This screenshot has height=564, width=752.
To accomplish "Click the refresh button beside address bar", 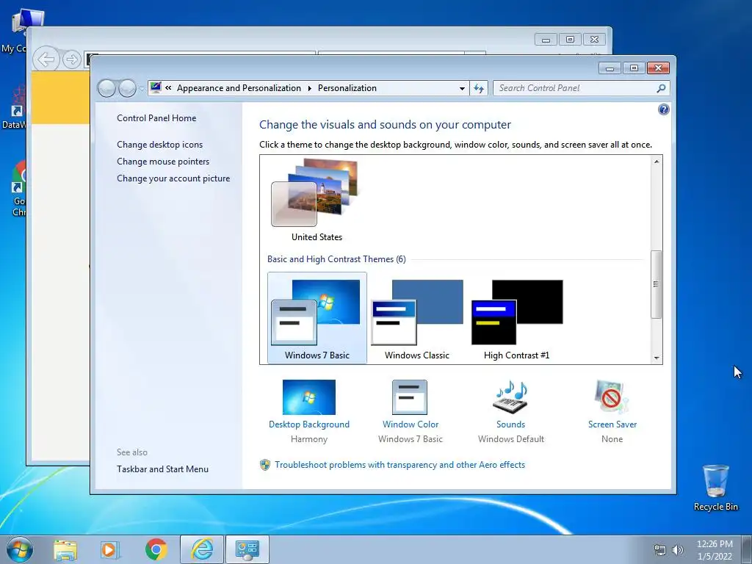I will [479, 88].
